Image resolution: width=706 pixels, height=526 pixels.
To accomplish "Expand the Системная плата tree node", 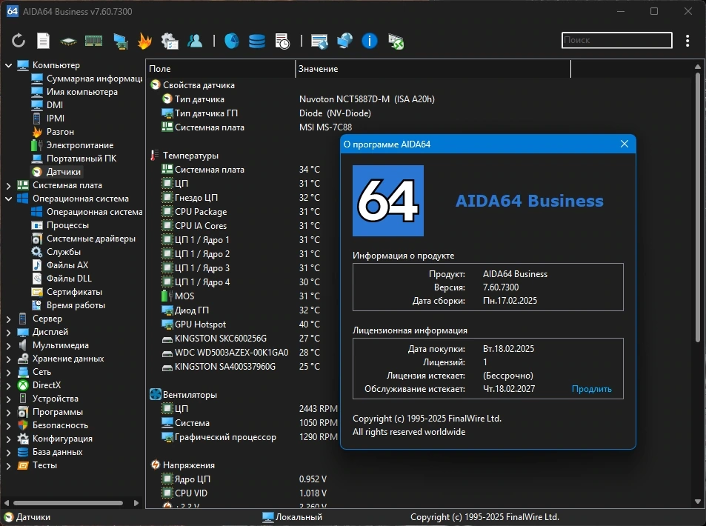I will [9, 185].
